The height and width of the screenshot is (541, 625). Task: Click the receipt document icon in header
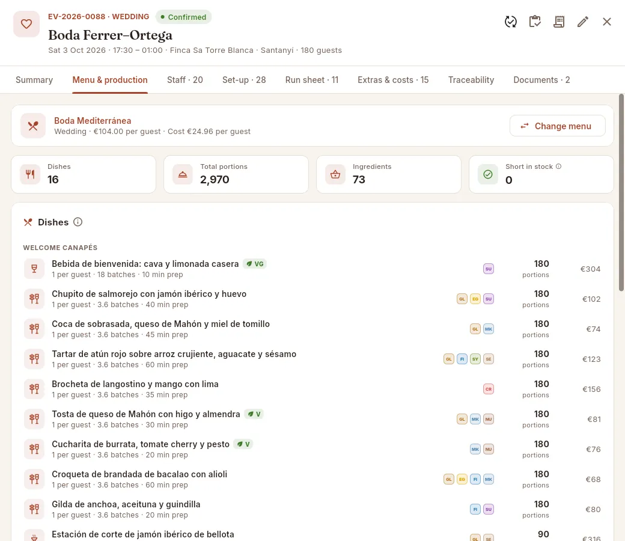click(x=559, y=22)
